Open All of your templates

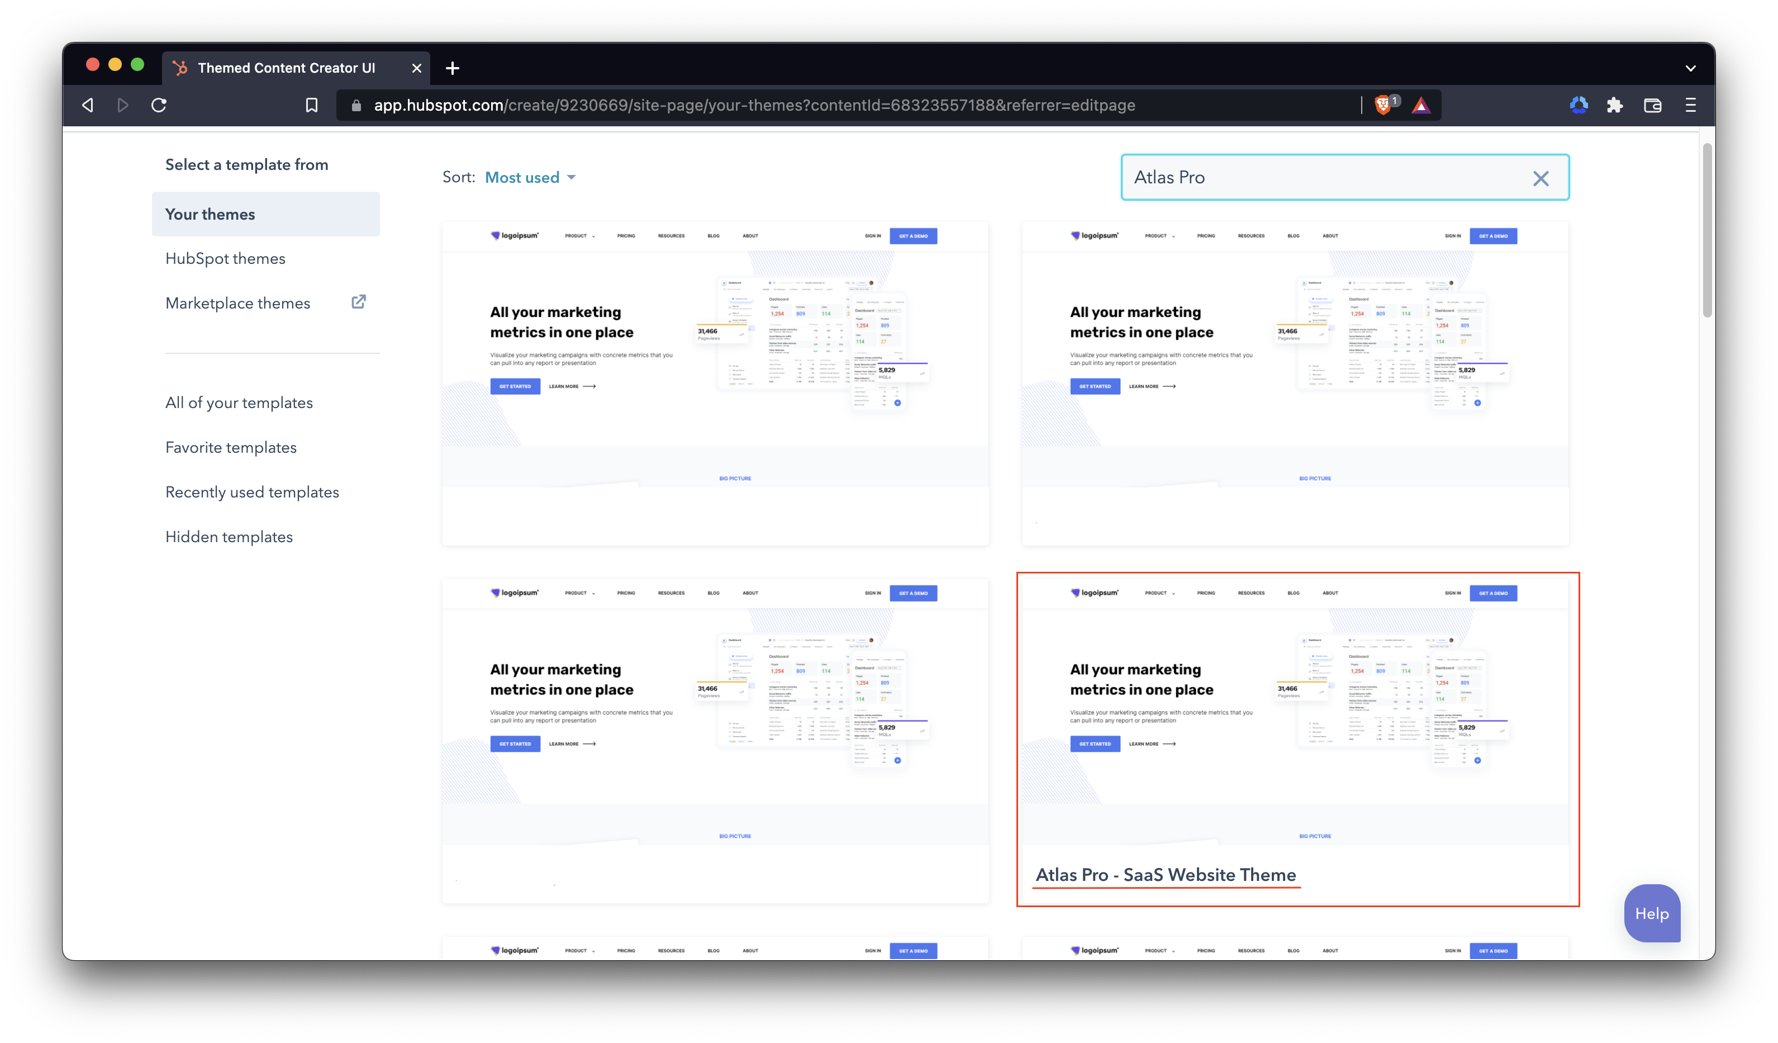(x=239, y=402)
